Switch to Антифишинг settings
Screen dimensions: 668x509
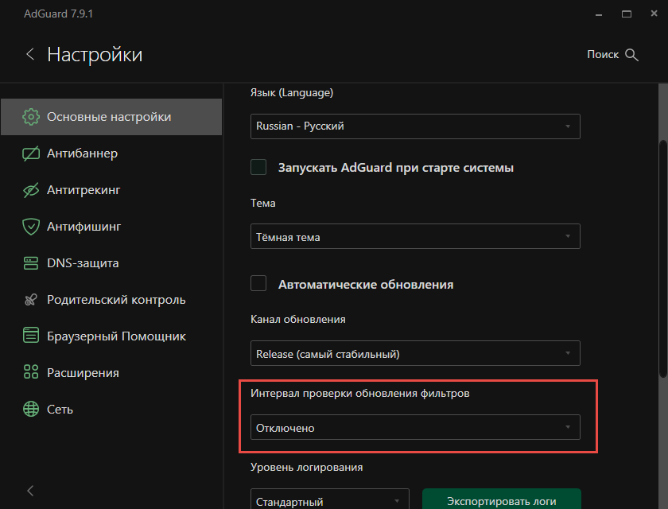click(x=111, y=227)
